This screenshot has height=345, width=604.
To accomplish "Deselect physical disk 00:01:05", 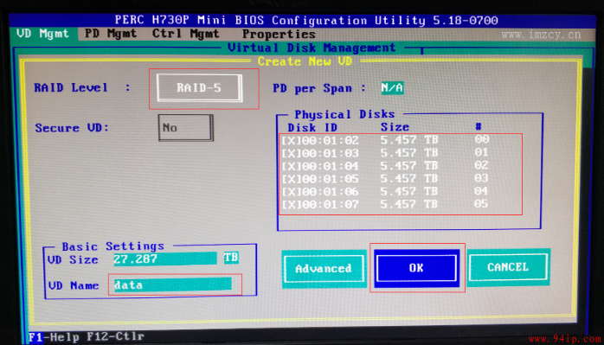I will coord(289,179).
